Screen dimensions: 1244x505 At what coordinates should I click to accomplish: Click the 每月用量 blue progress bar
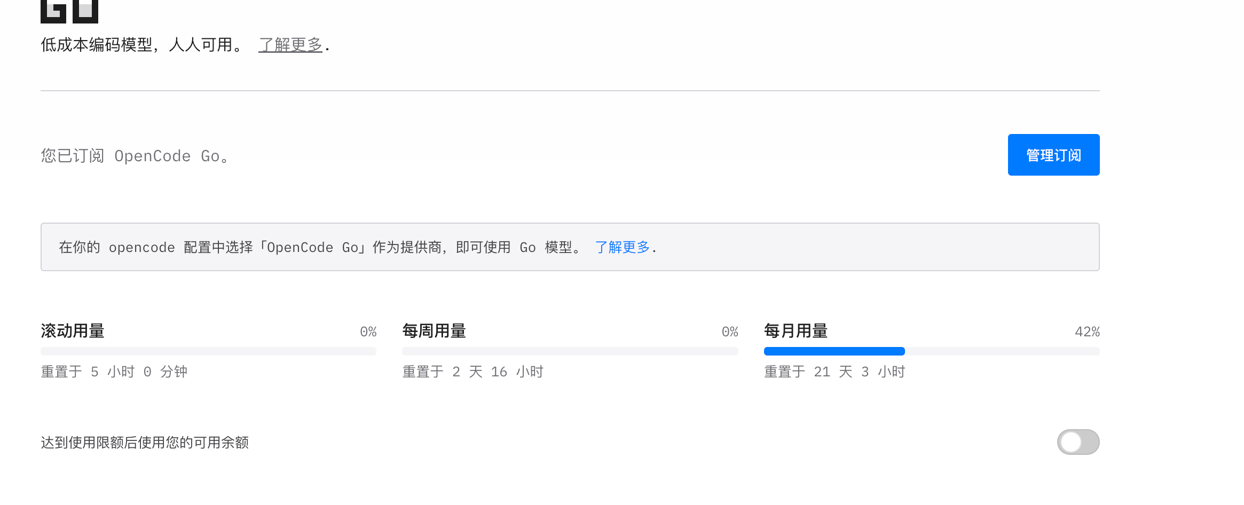pos(932,351)
